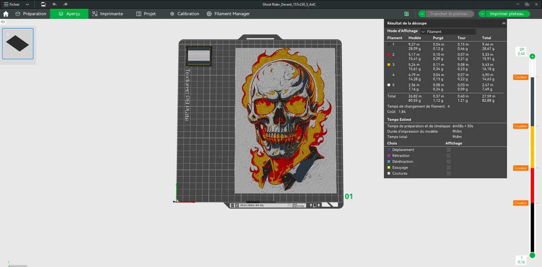
Task: Click the Imprimer plateau button
Action: click(x=506, y=14)
